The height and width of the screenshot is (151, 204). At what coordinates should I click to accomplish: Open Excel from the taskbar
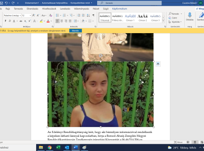click(58, 148)
